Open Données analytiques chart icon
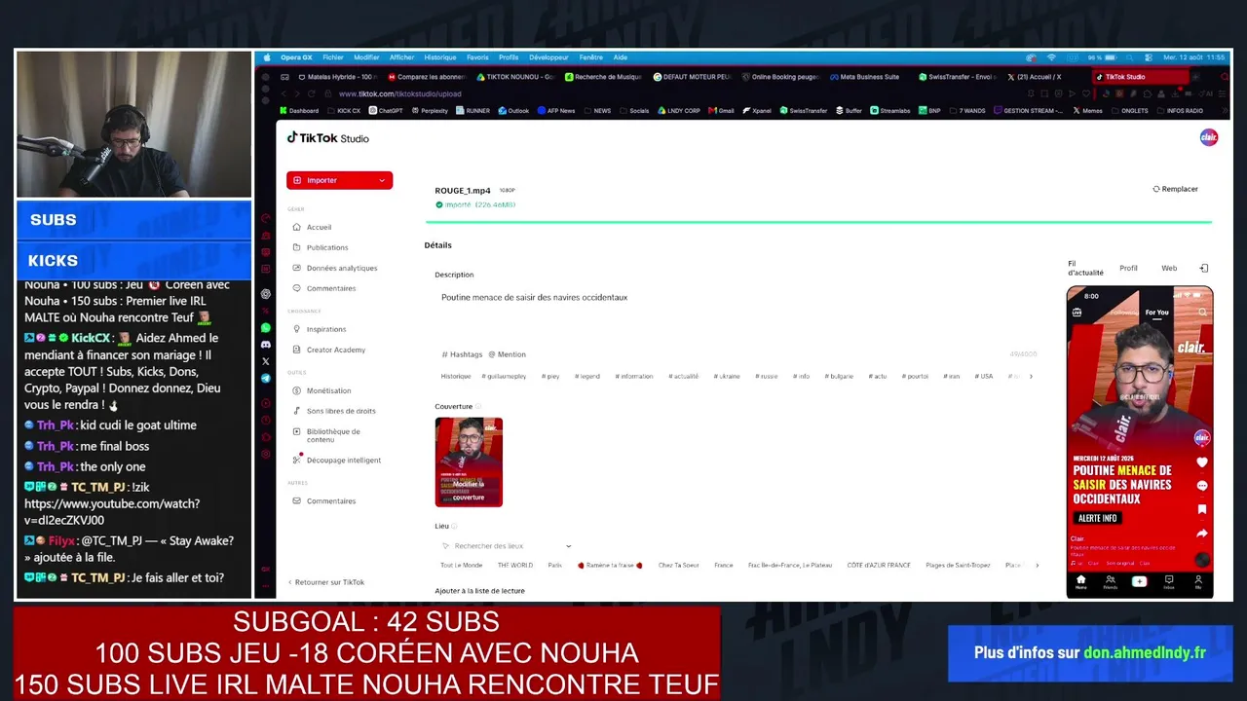 [x=297, y=268]
